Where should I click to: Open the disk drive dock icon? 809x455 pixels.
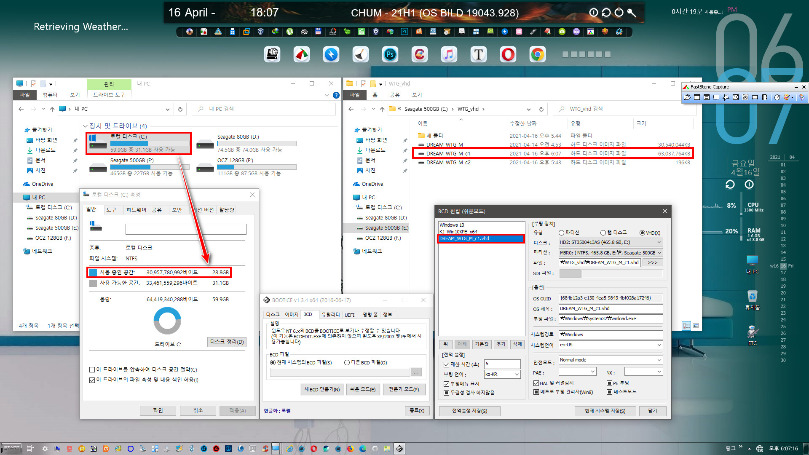[x=272, y=55]
